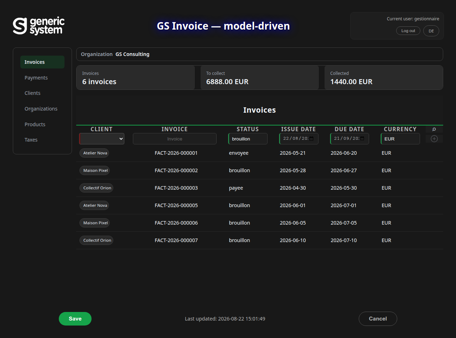456x338 pixels.
Task: Click the Due Date input field
Action: coord(349,139)
